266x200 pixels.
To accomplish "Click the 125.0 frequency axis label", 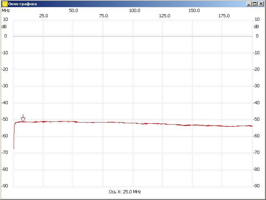I will click(x=164, y=16).
